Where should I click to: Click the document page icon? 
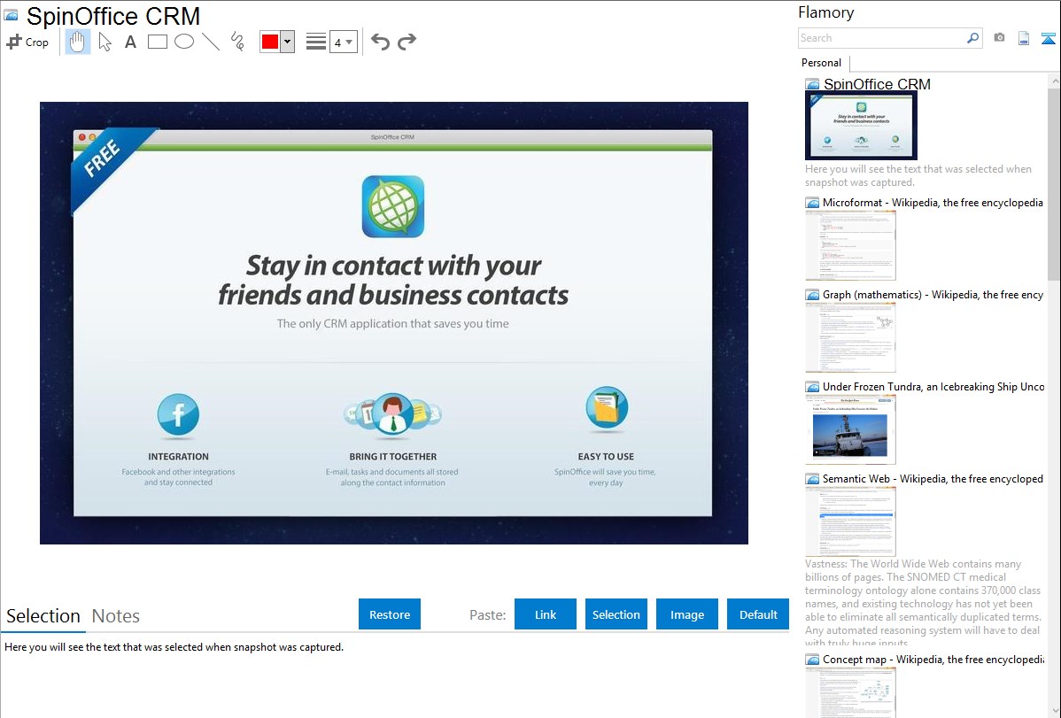point(1024,38)
